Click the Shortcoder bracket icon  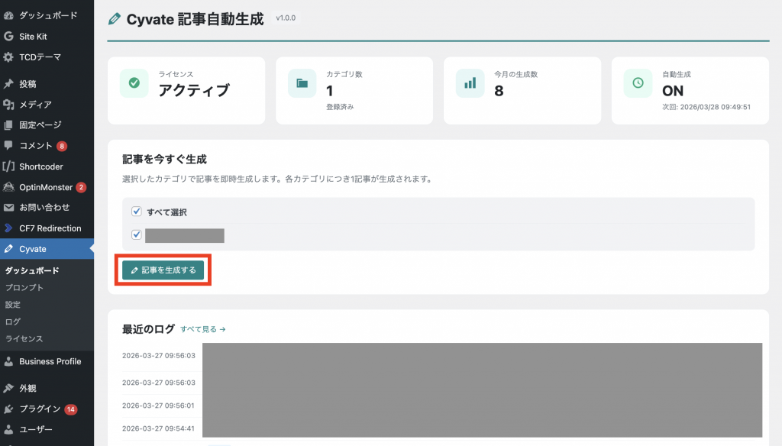pos(8,166)
